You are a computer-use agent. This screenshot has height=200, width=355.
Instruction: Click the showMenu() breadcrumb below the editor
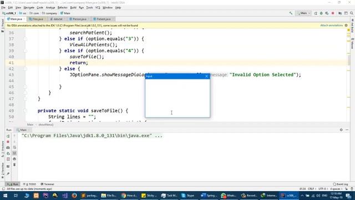coord(45,124)
